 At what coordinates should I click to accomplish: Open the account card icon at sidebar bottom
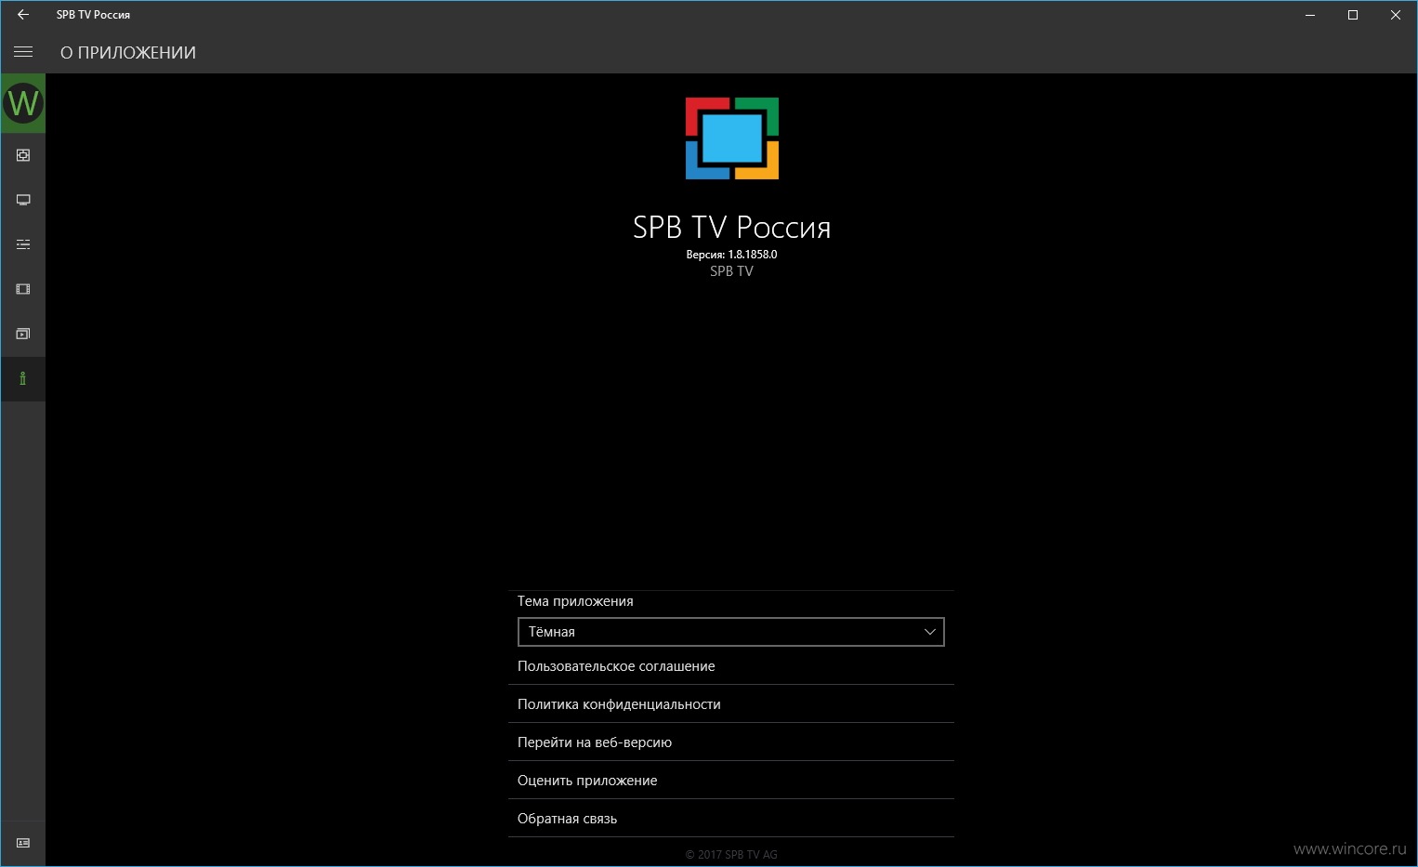tap(23, 843)
